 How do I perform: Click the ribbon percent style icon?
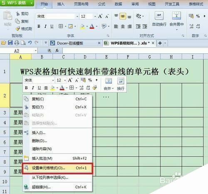[198, 16]
